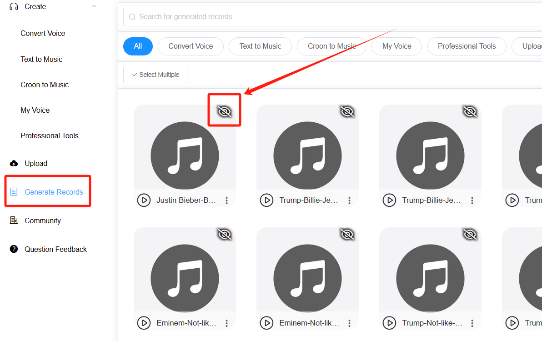This screenshot has height=341, width=542.
Task: Click the Generate Records document icon
Action: (x=14, y=192)
